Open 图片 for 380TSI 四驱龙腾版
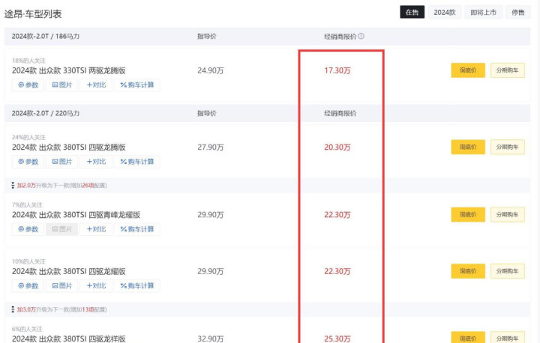This screenshot has height=343, width=540. tap(62, 161)
